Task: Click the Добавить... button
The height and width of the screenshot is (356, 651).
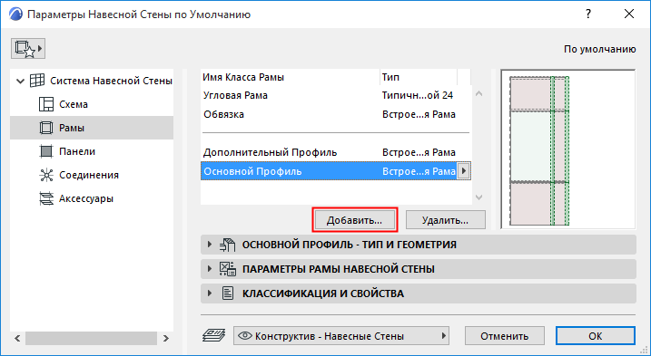Action: [x=354, y=220]
